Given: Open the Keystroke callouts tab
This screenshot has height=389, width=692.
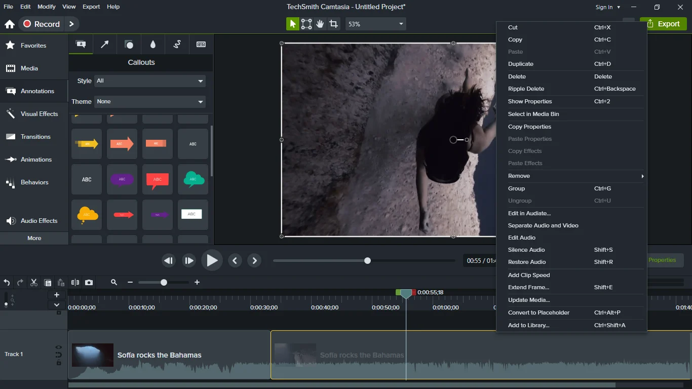Looking at the screenshot, I should click(201, 45).
